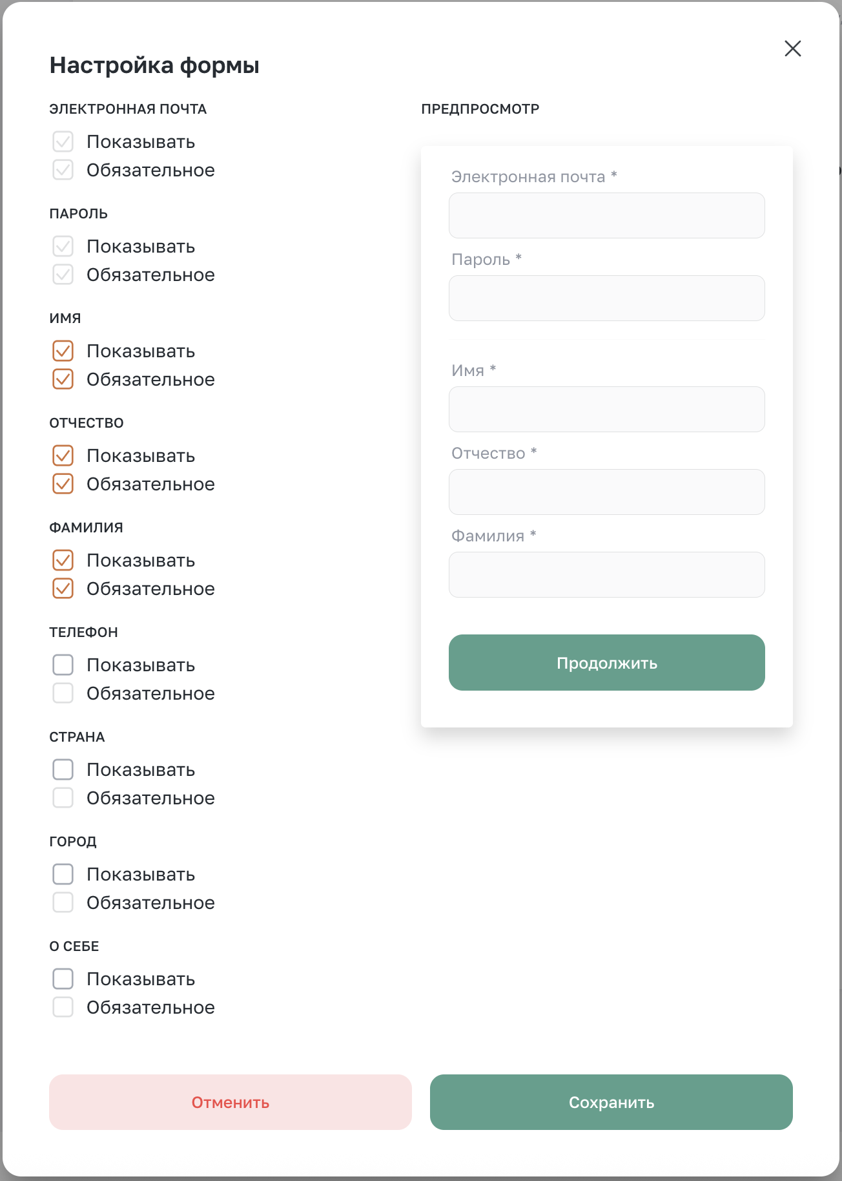Click the Пароль preview input
The height and width of the screenshot is (1181, 842).
(x=606, y=298)
